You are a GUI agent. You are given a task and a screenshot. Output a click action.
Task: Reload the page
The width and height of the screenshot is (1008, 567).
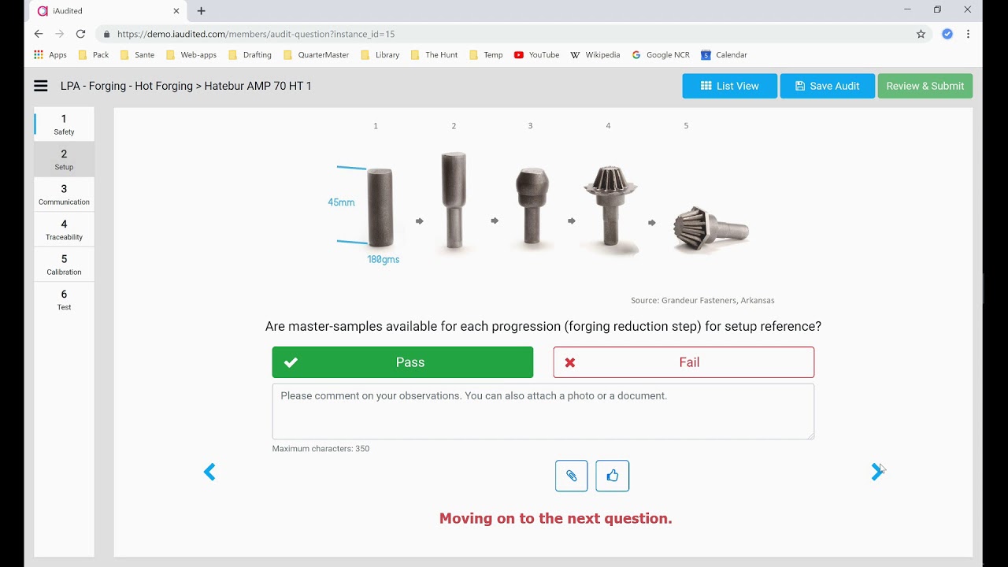click(80, 34)
